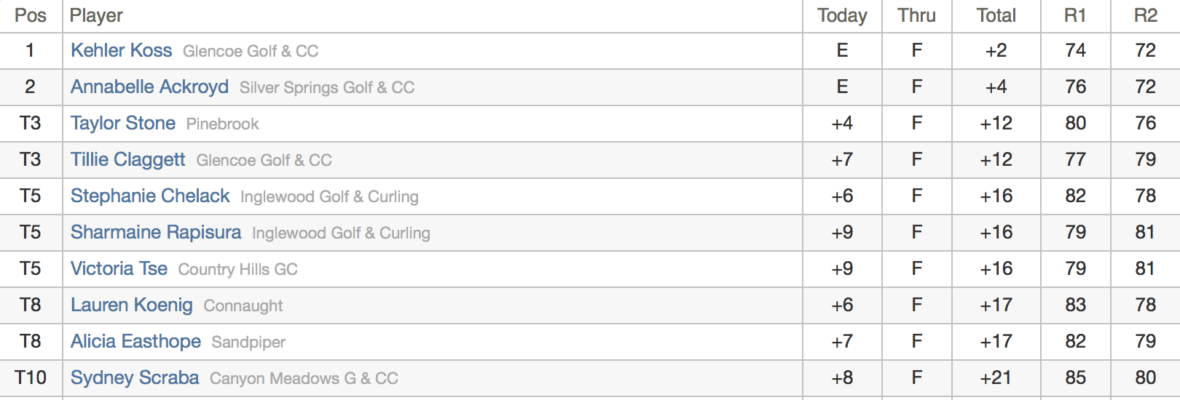
Task: Click Sydney Scraba player name
Action: (134, 377)
